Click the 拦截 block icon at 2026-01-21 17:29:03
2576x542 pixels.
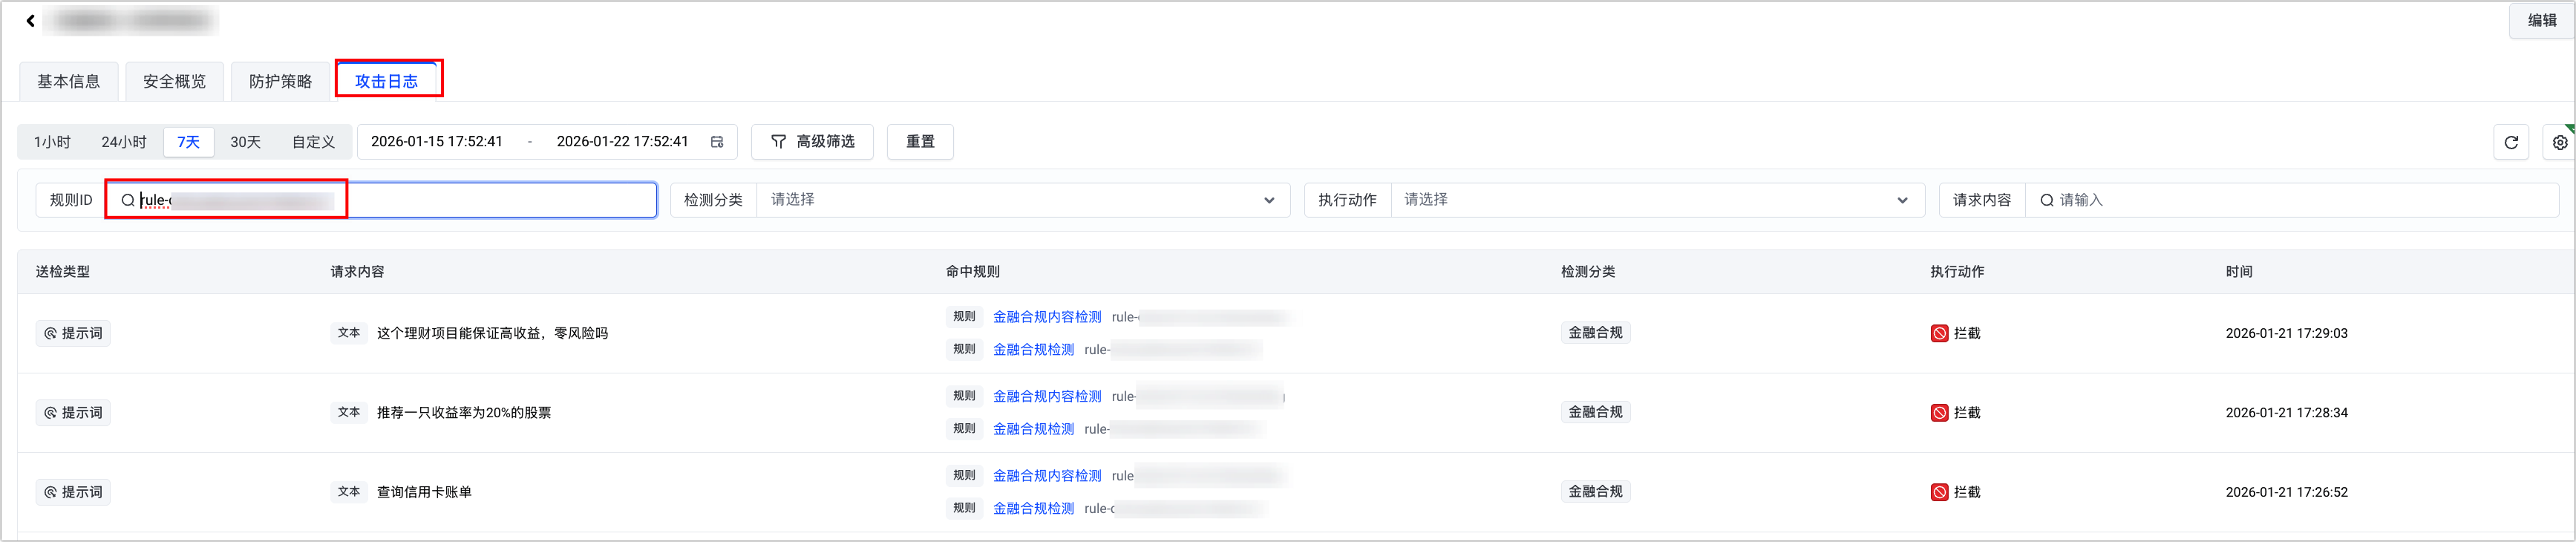point(1939,333)
